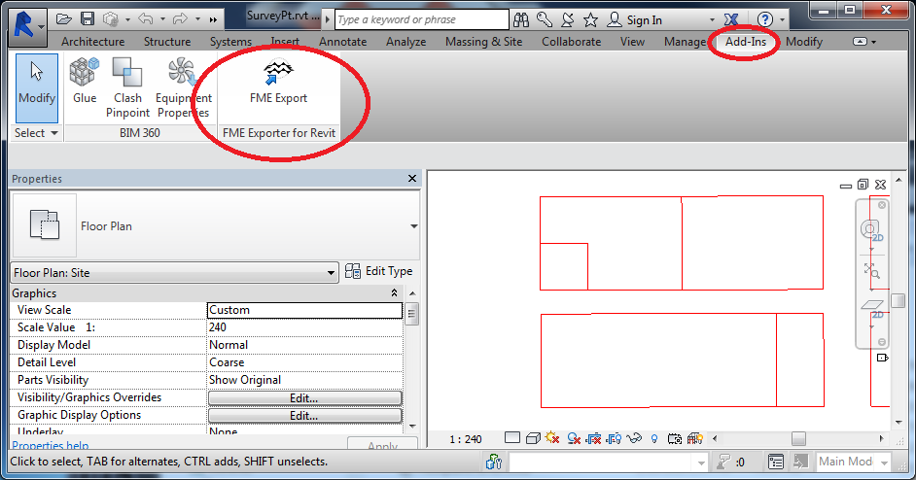
Task: Click the Equipment Properties tool
Action: (184, 87)
